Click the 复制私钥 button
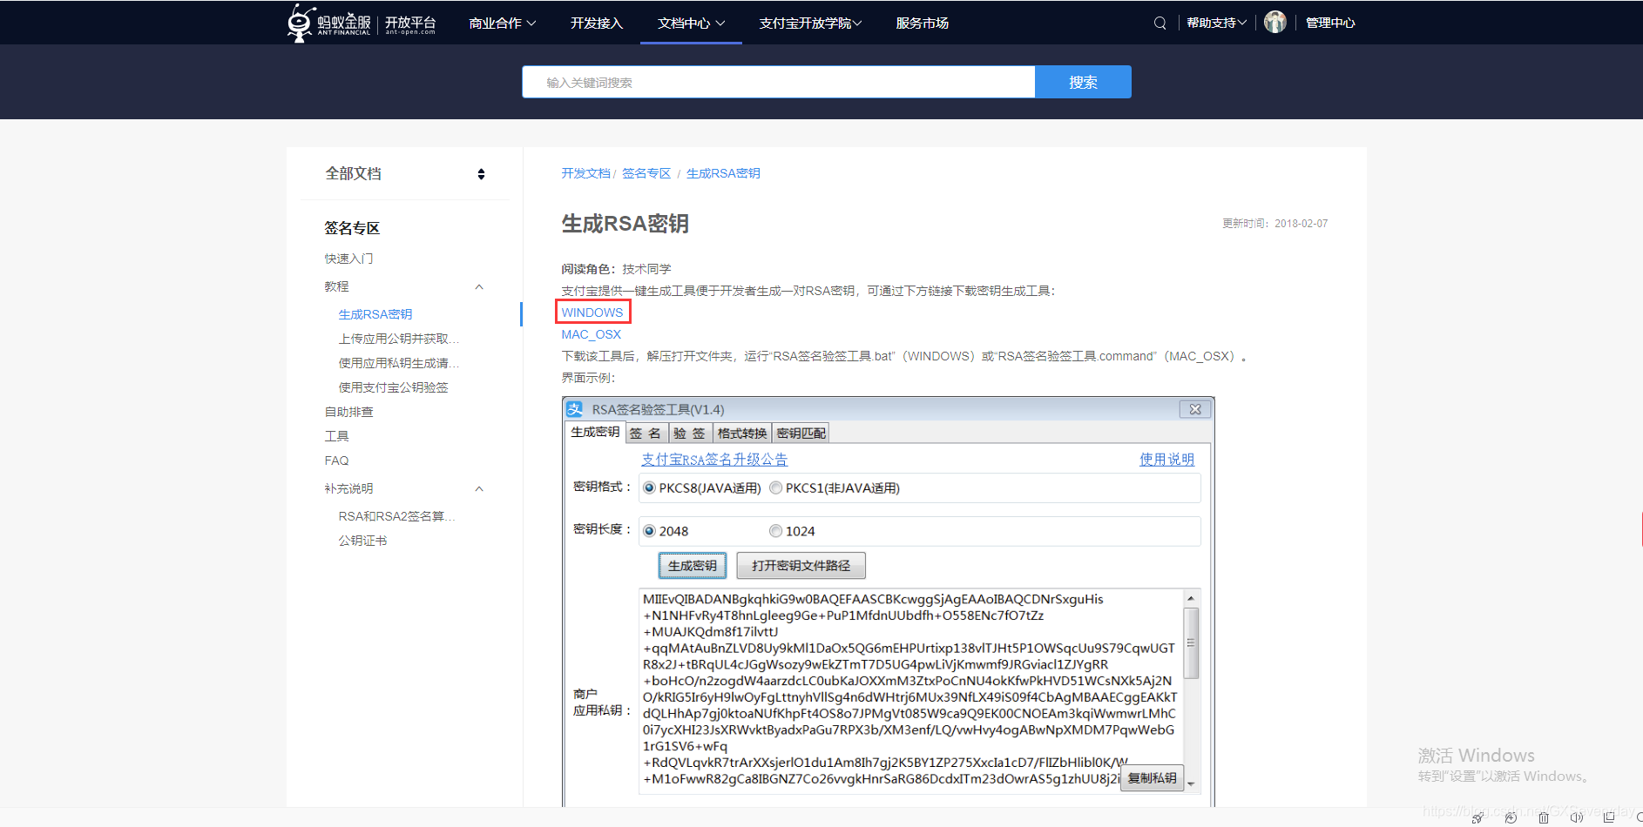This screenshot has height=827, width=1643. [x=1152, y=778]
